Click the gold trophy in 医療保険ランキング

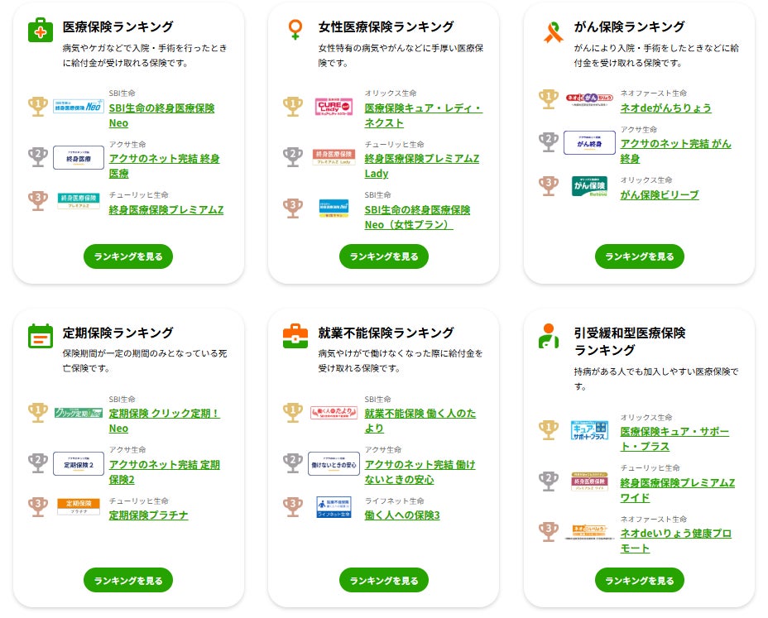[x=38, y=105]
